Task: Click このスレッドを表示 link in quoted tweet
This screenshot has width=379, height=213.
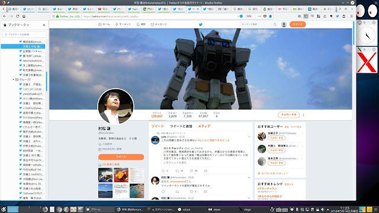Action: click(175, 163)
